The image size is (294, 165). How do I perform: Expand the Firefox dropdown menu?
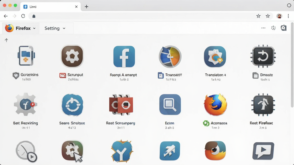click(x=20, y=28)
